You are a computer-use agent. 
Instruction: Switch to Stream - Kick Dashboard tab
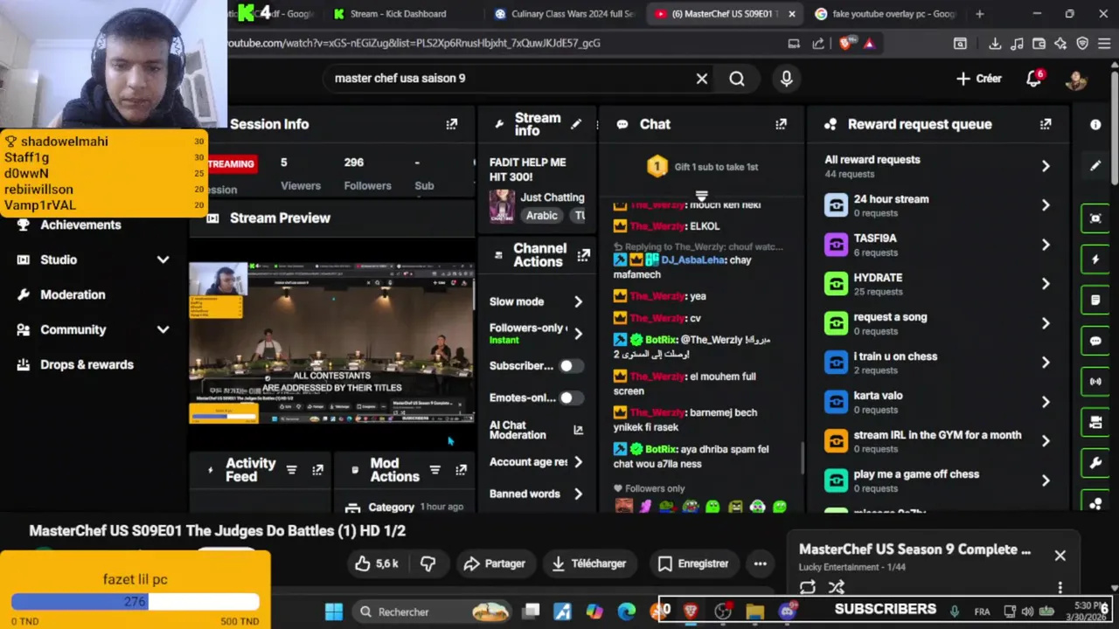[x=398, y=14]
